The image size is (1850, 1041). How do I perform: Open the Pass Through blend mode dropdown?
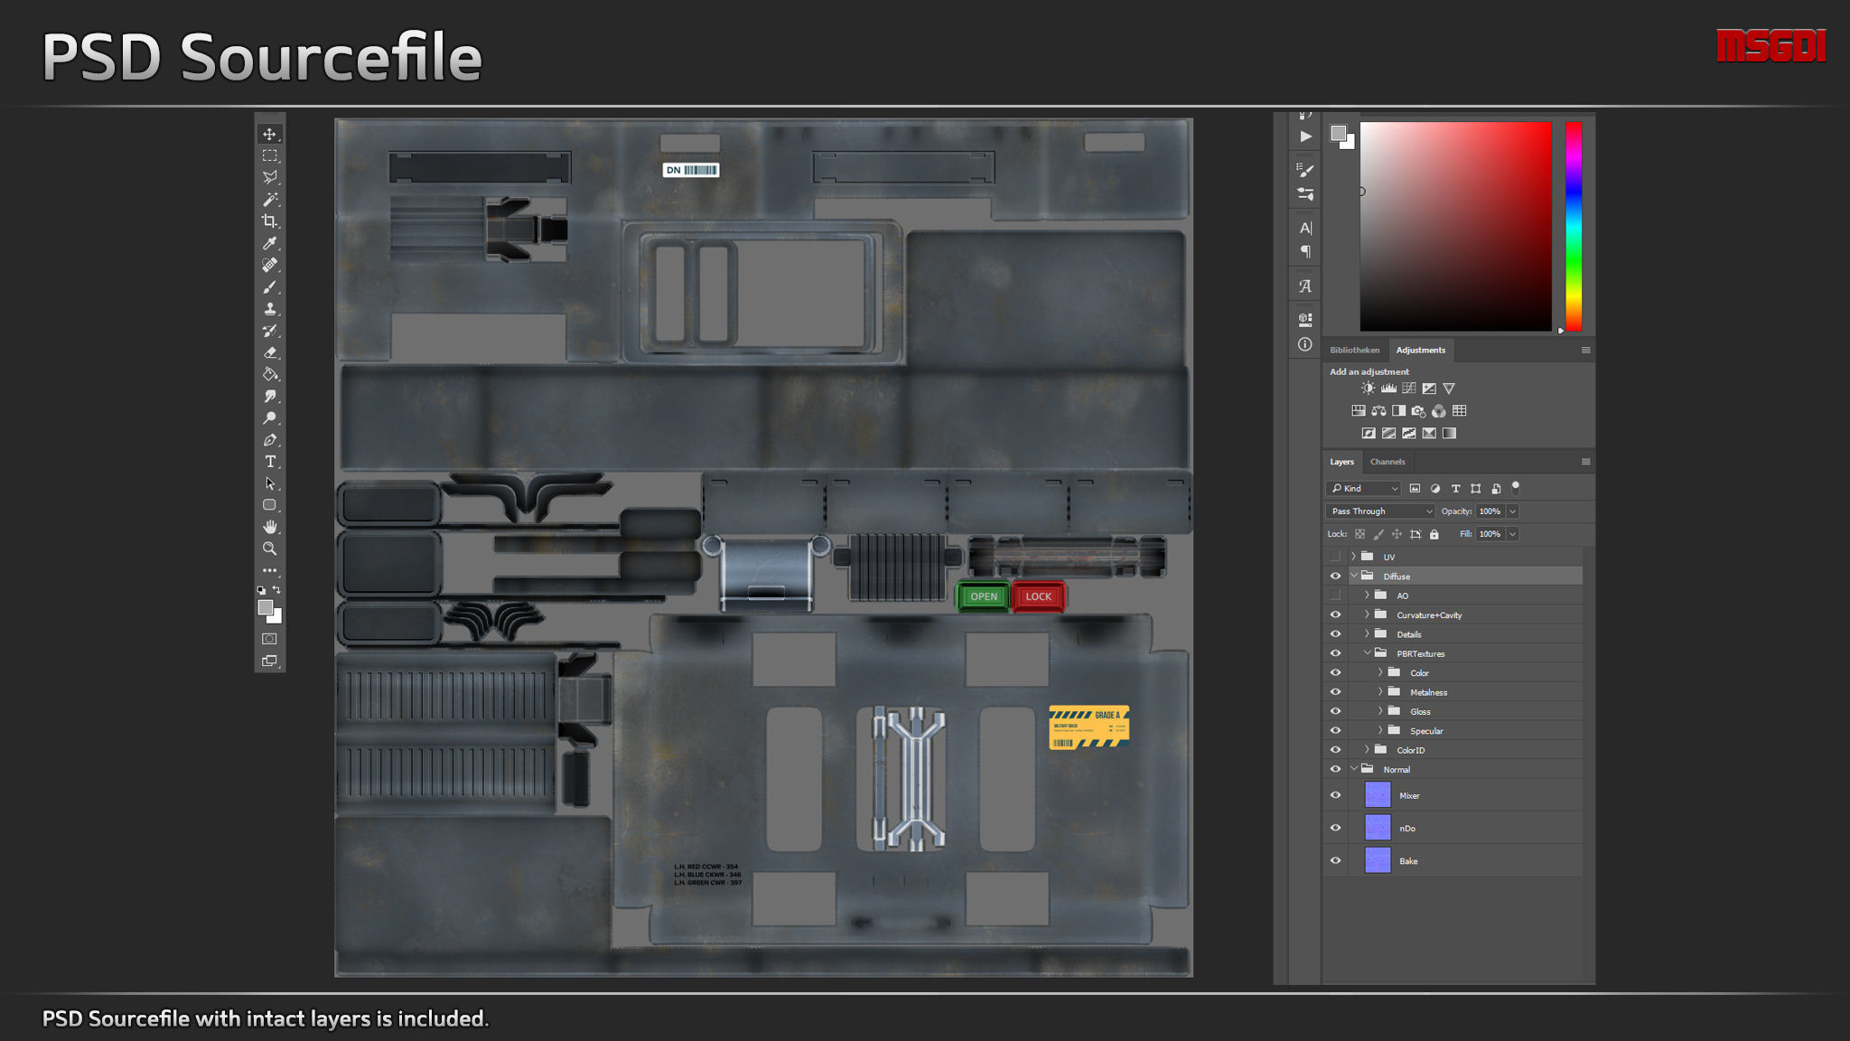pos(1380,511)
